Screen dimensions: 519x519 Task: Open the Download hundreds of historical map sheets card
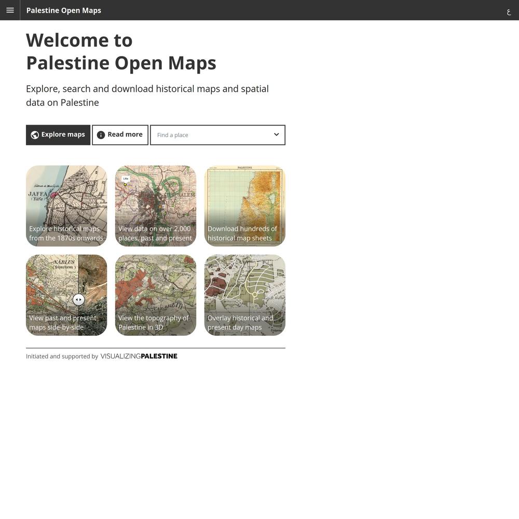click(245, 206)
